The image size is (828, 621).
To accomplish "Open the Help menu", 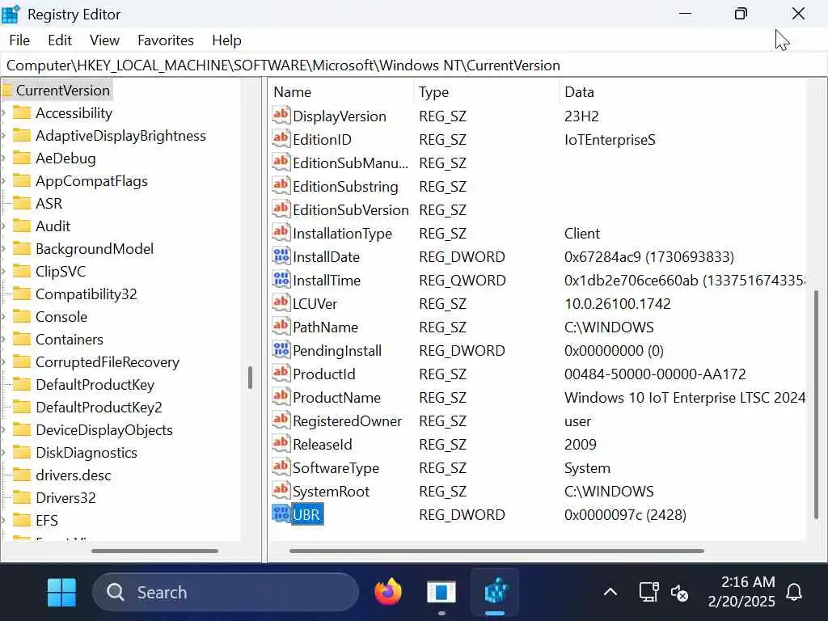I will click(x=226, y=40).
